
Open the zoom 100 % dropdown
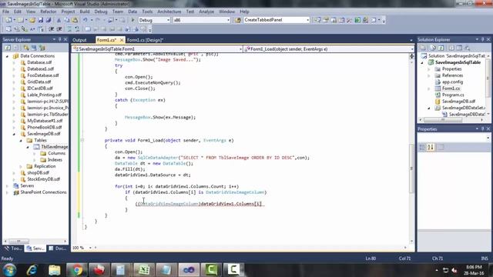(90, 248)
